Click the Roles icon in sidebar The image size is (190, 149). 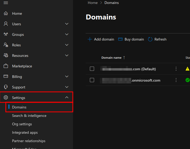click(x=6, y=45)
